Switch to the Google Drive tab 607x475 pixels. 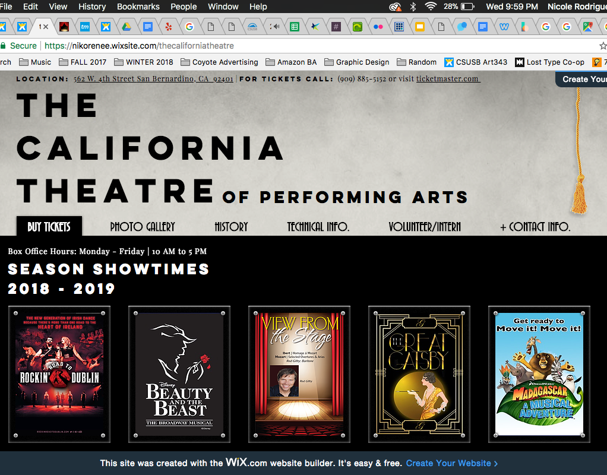click(127, 27)
